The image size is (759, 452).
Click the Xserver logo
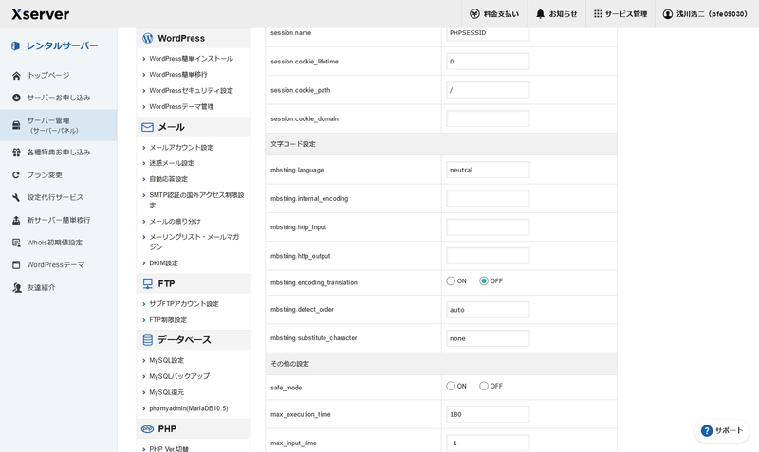[x=40, y=14]
